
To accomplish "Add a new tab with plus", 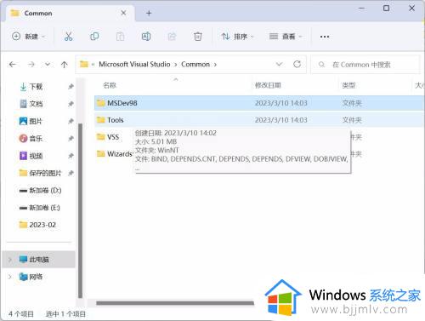I will pos(149,13).
